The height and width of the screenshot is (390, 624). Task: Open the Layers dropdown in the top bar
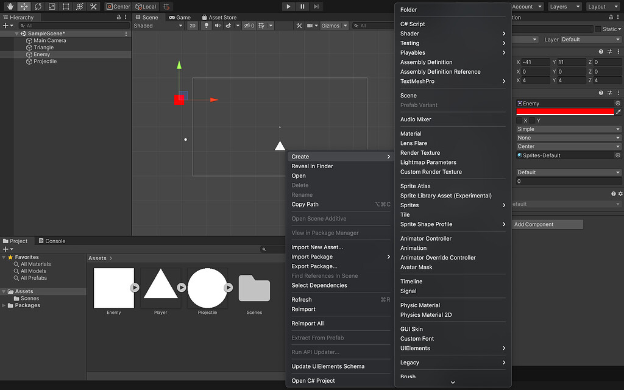point(564,6)
